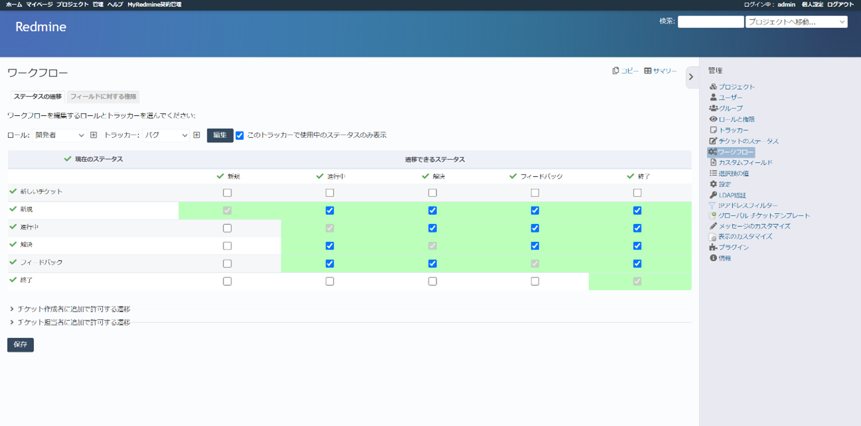Open ロールと権限 via its eye icon
The width and height of the screenshot is (861, 426).
[713, 119]
